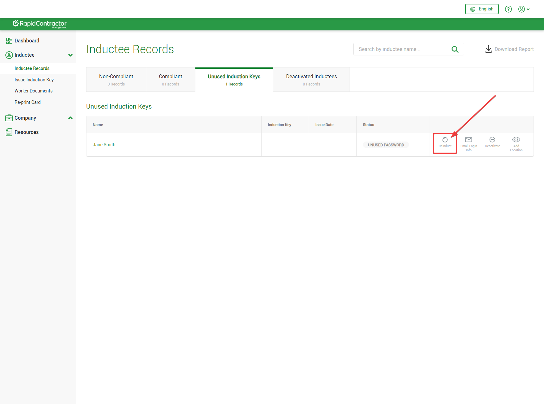Open the Deactivated Inductees tab
Image resolution: width=544 pixels, height=404 pixels.
(311, 79)
